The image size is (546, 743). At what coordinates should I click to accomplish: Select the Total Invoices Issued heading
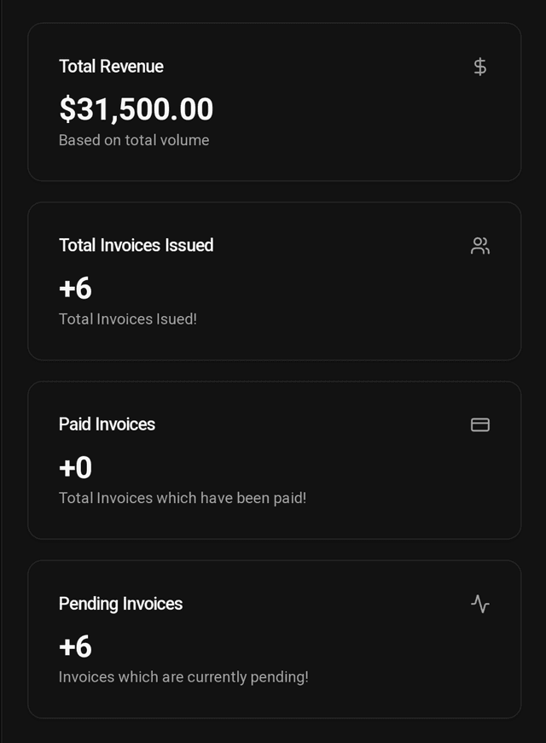pyautogui.click(x=136, y=245)
